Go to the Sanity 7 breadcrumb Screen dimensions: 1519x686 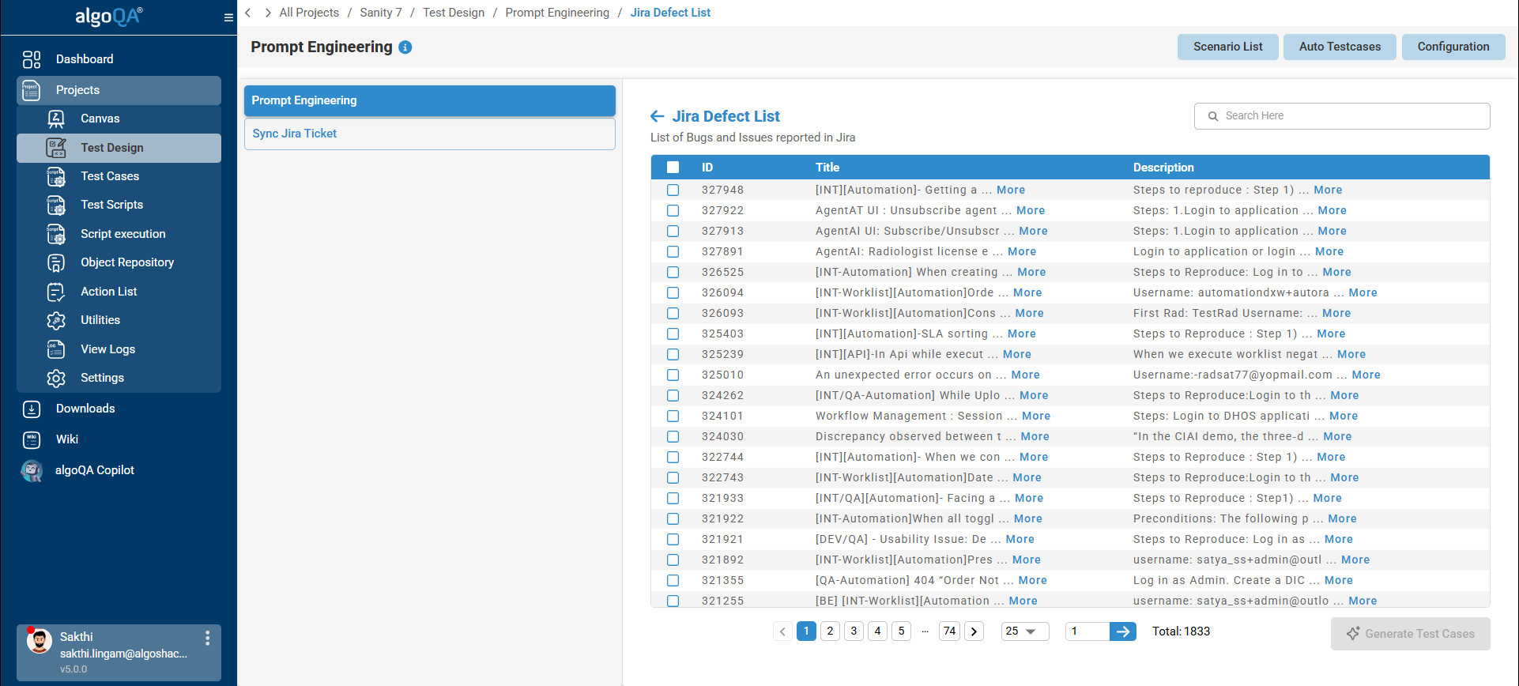click(x=381, y=13)
